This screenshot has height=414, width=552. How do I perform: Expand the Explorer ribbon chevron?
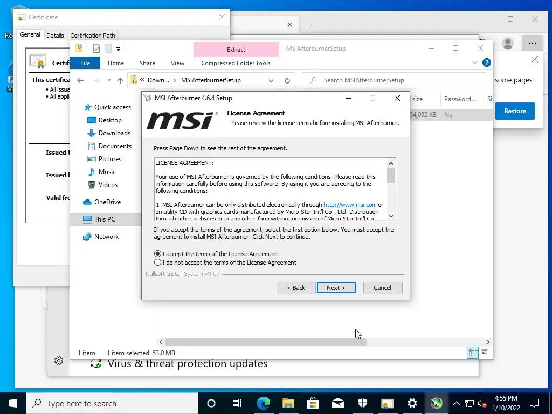474,63
